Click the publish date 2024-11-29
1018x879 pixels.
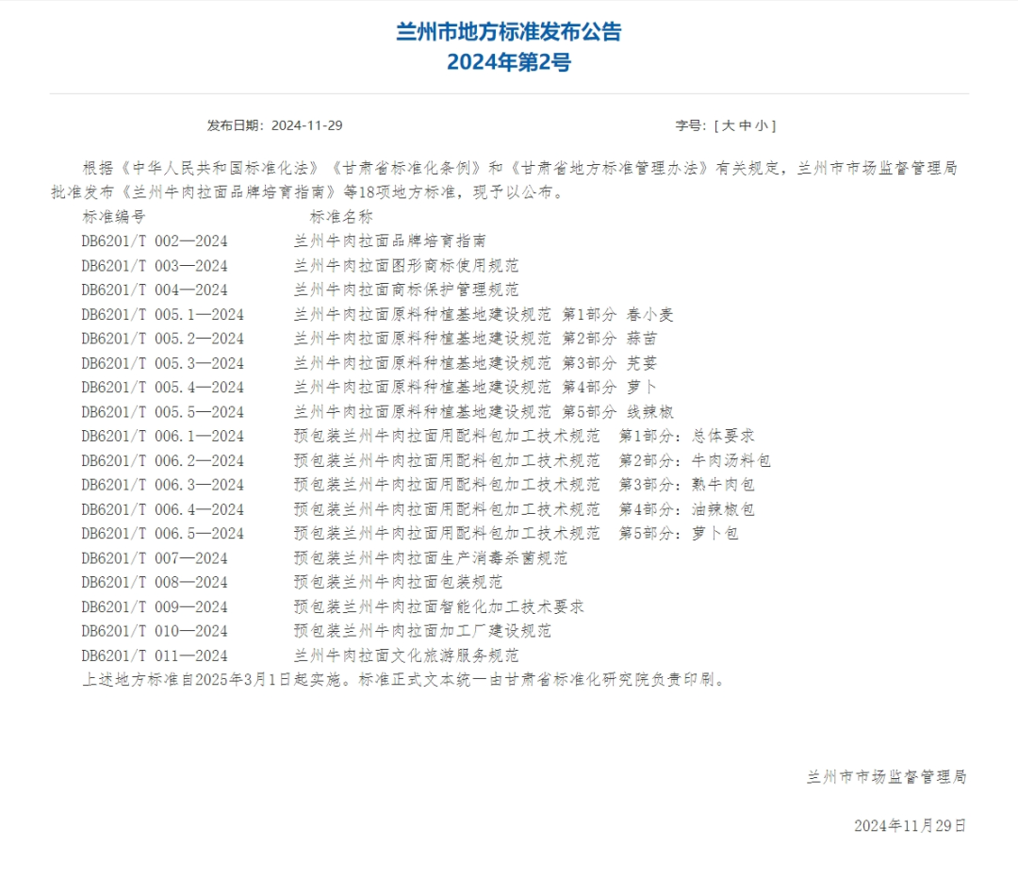point(306,125)
